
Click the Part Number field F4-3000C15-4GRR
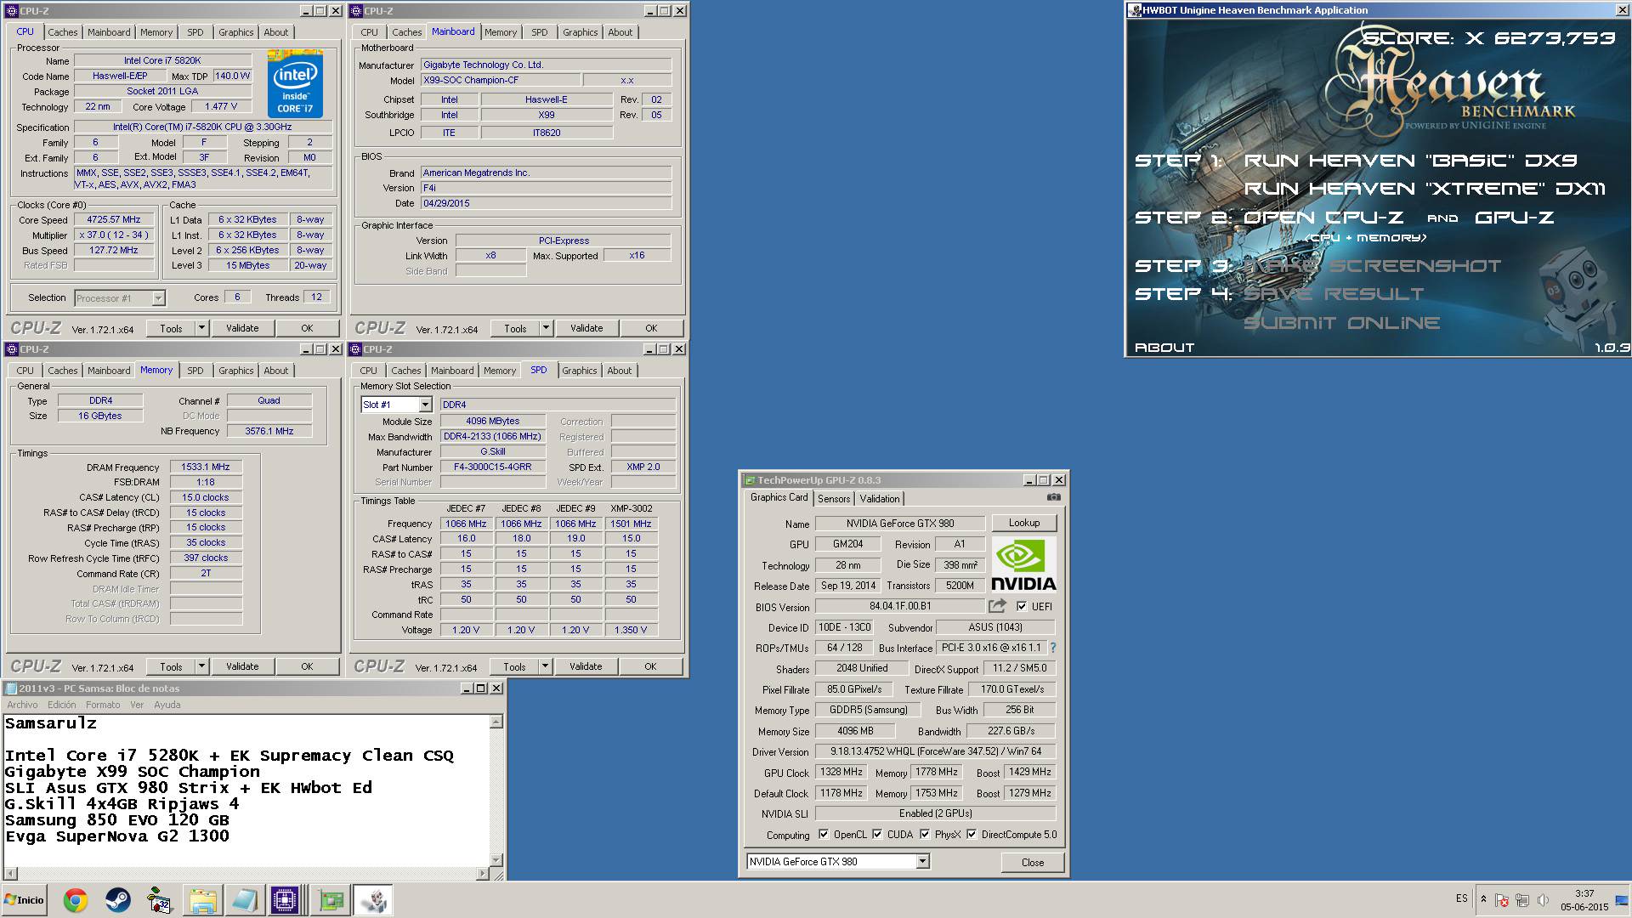(492, 467)
